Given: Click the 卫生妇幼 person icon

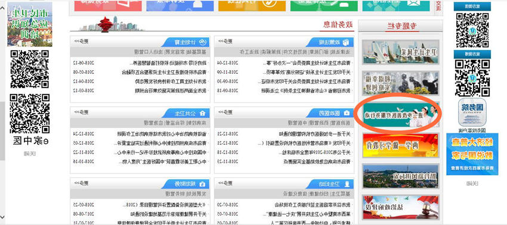Looking at the screenshot, I should [347, 184].
